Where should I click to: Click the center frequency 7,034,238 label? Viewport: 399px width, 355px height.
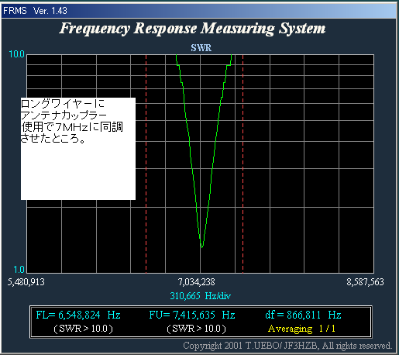pos(196,282)
